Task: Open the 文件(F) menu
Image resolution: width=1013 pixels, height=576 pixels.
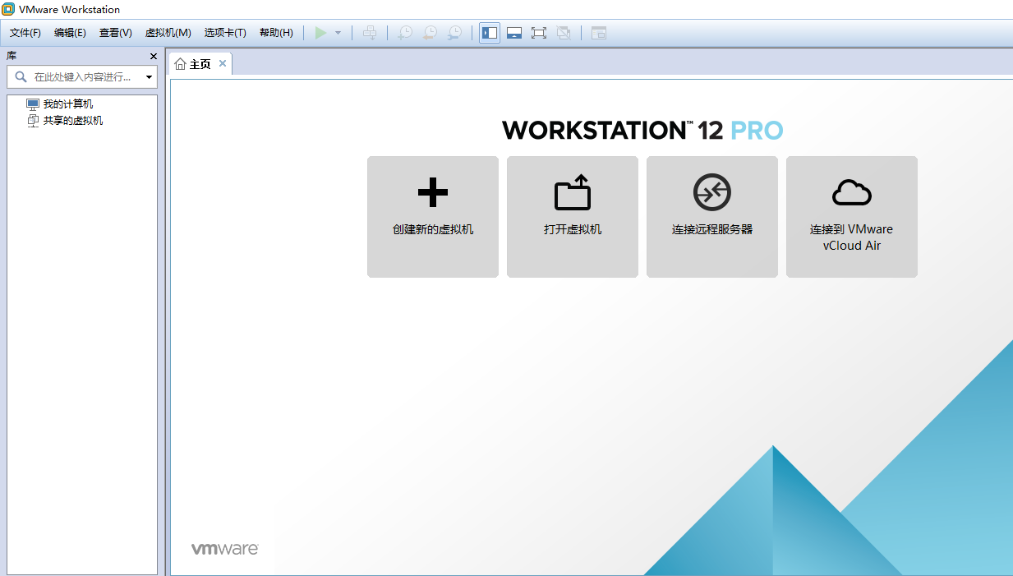Action: [25, 33]
